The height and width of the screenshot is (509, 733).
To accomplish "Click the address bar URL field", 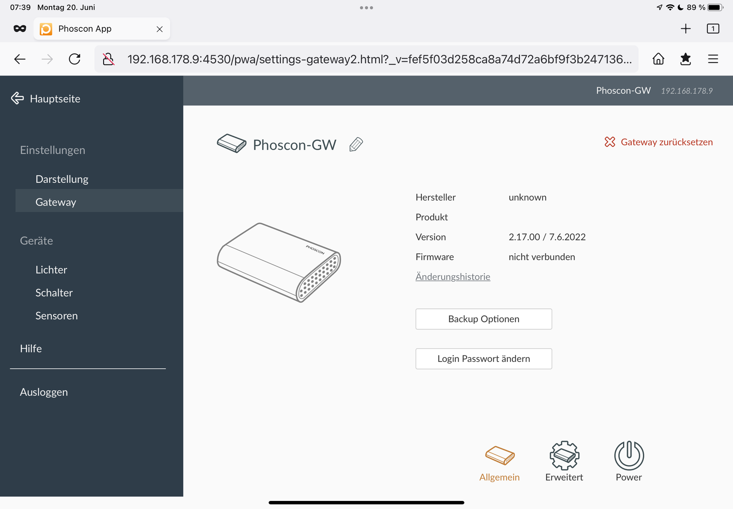I will (x=379, y=59).
